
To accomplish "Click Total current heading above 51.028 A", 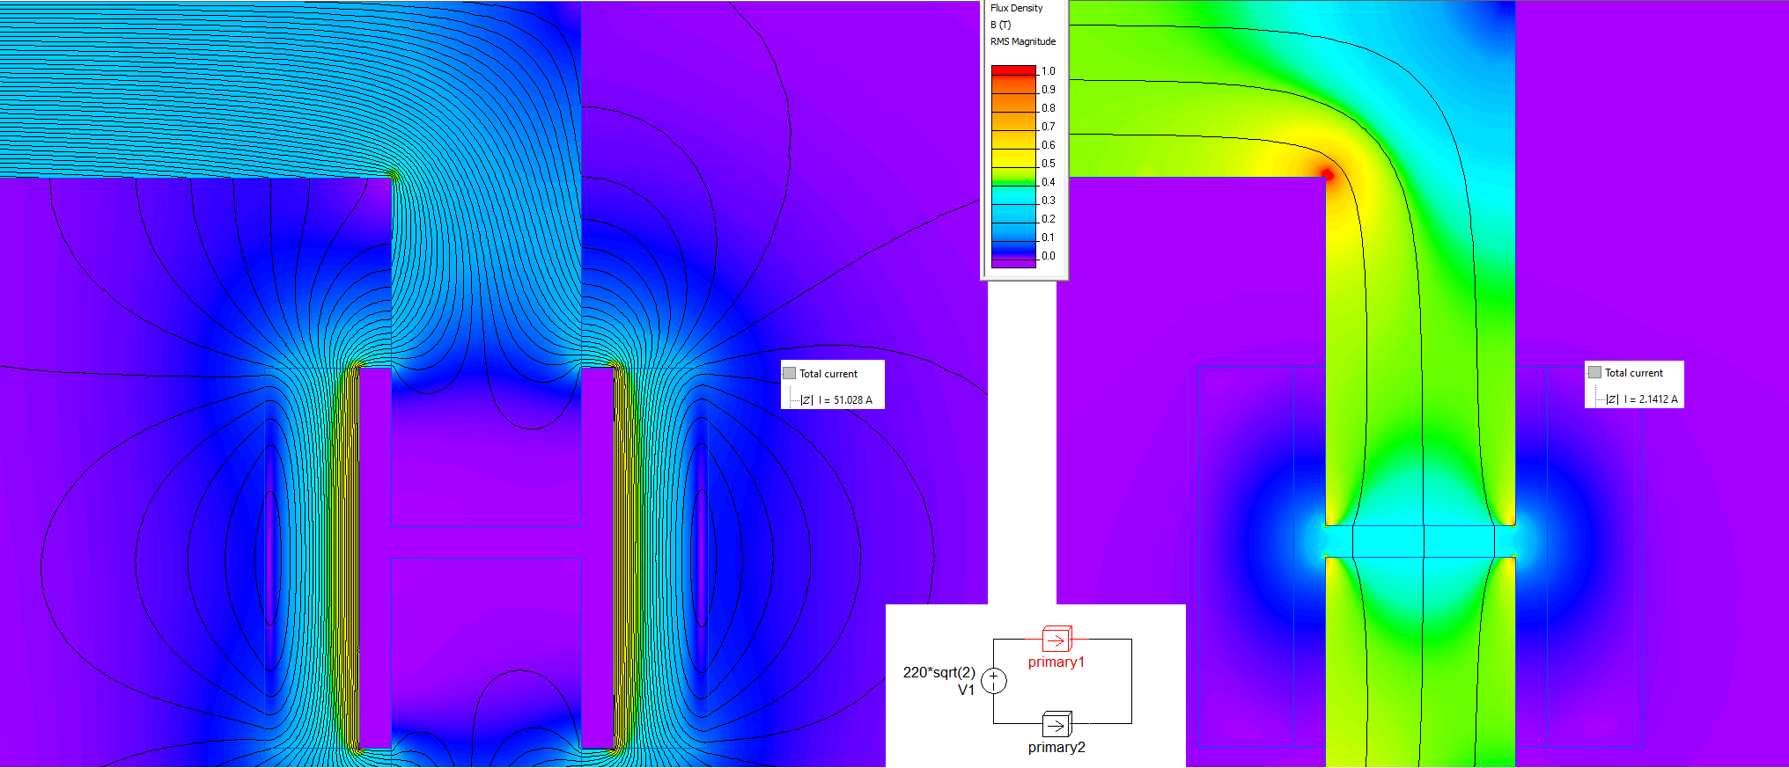I will pyautogui.click(x=828, y=373).
